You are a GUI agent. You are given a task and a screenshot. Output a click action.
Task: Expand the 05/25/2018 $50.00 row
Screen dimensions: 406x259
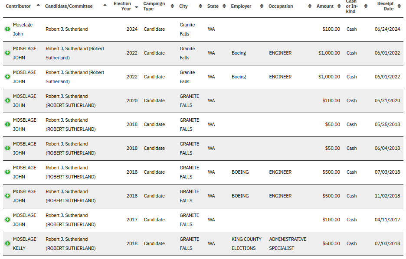[x=7, y=124]
